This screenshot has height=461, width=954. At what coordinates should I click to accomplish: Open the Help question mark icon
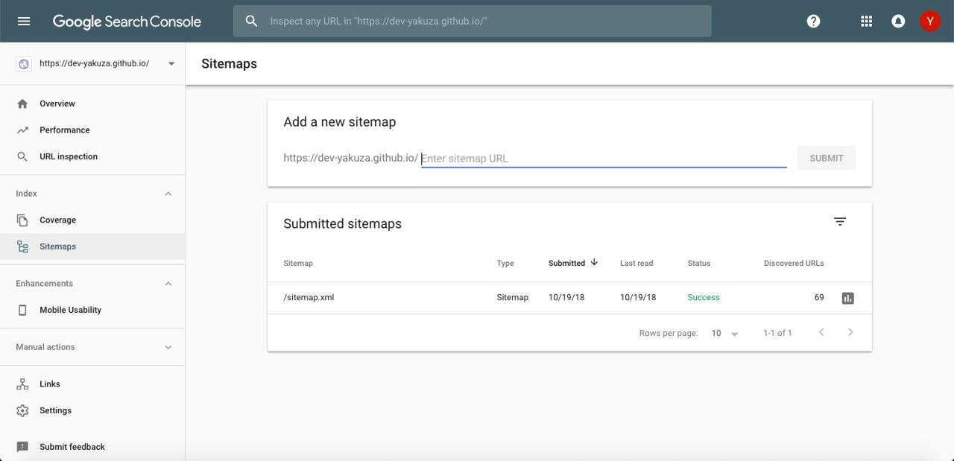point(813,21)
